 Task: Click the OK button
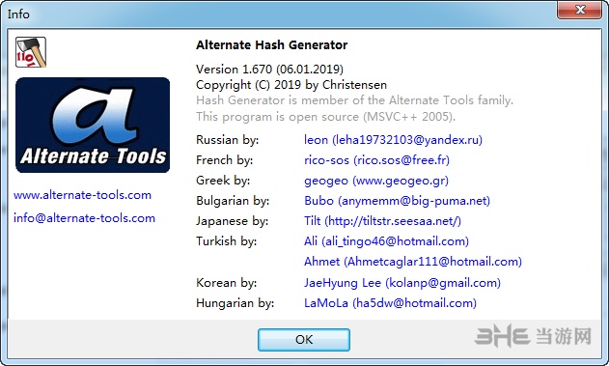click(304, 340)
